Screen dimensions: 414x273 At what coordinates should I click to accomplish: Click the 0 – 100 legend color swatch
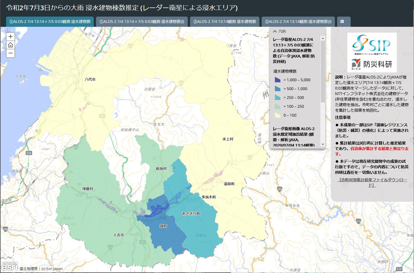(278, 115)
